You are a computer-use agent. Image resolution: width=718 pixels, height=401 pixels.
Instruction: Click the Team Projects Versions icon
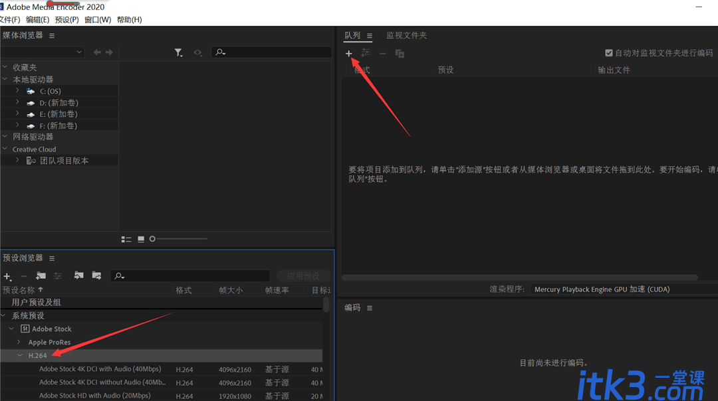[x=31, y=161]
